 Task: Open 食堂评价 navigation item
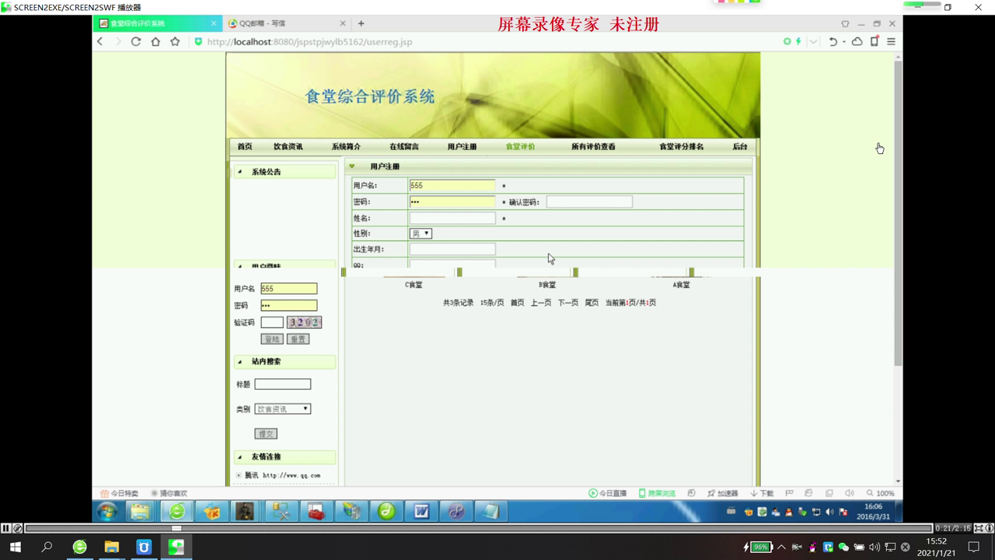click(520, 146)
